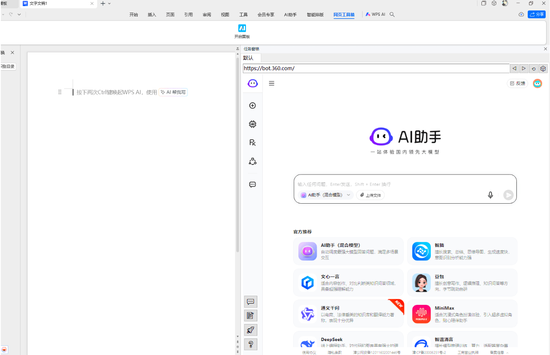This screenshot has width=550, height=355.
Task: Open the 隐私条款 footer link
Action: (335, 352)
